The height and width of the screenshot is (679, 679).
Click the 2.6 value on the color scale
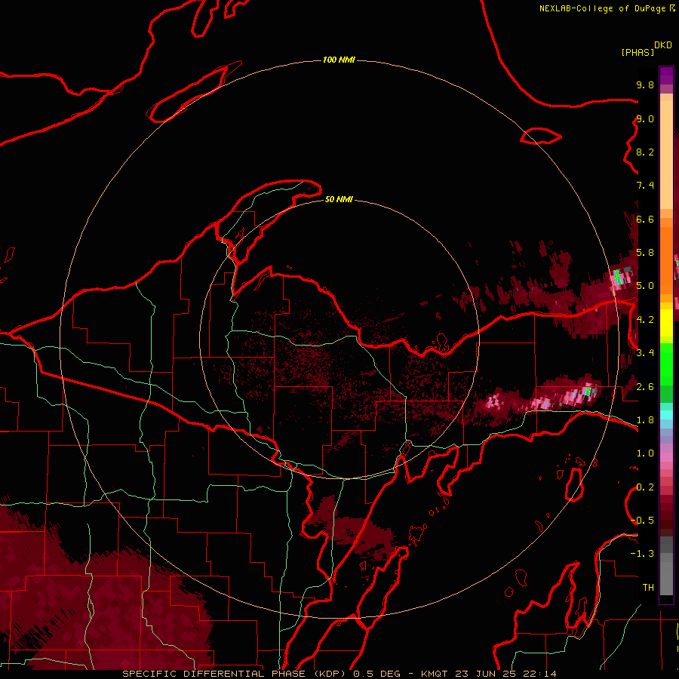[645, 386]
